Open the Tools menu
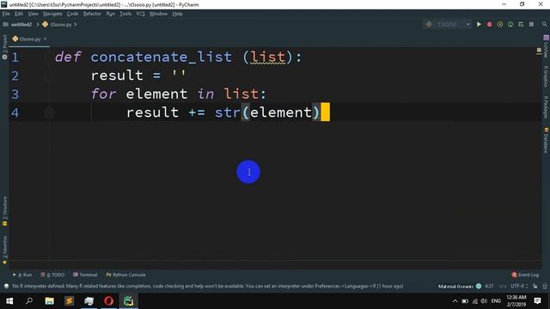 tap(125, 14)
